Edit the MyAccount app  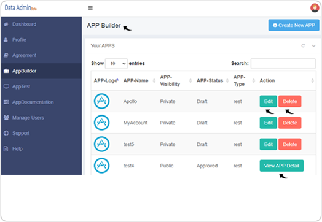tap(268, 123)
